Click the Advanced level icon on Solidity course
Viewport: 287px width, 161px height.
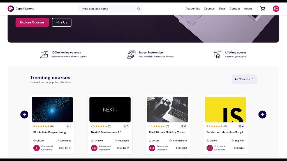tap(170, 140)
